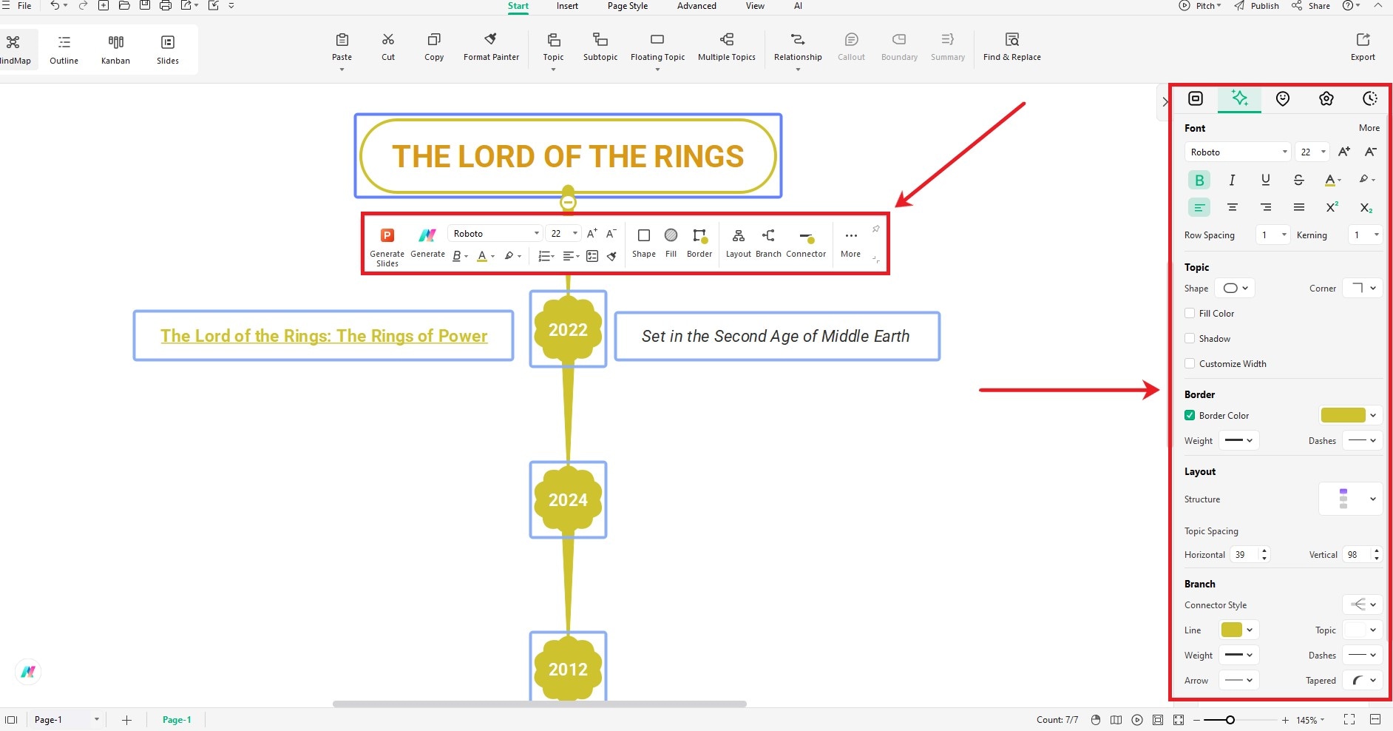Viewport: 1393px width, 731px height.
Task: Open the Roboto font dropdown in the right panel
Action: [x=1238, y=152]
